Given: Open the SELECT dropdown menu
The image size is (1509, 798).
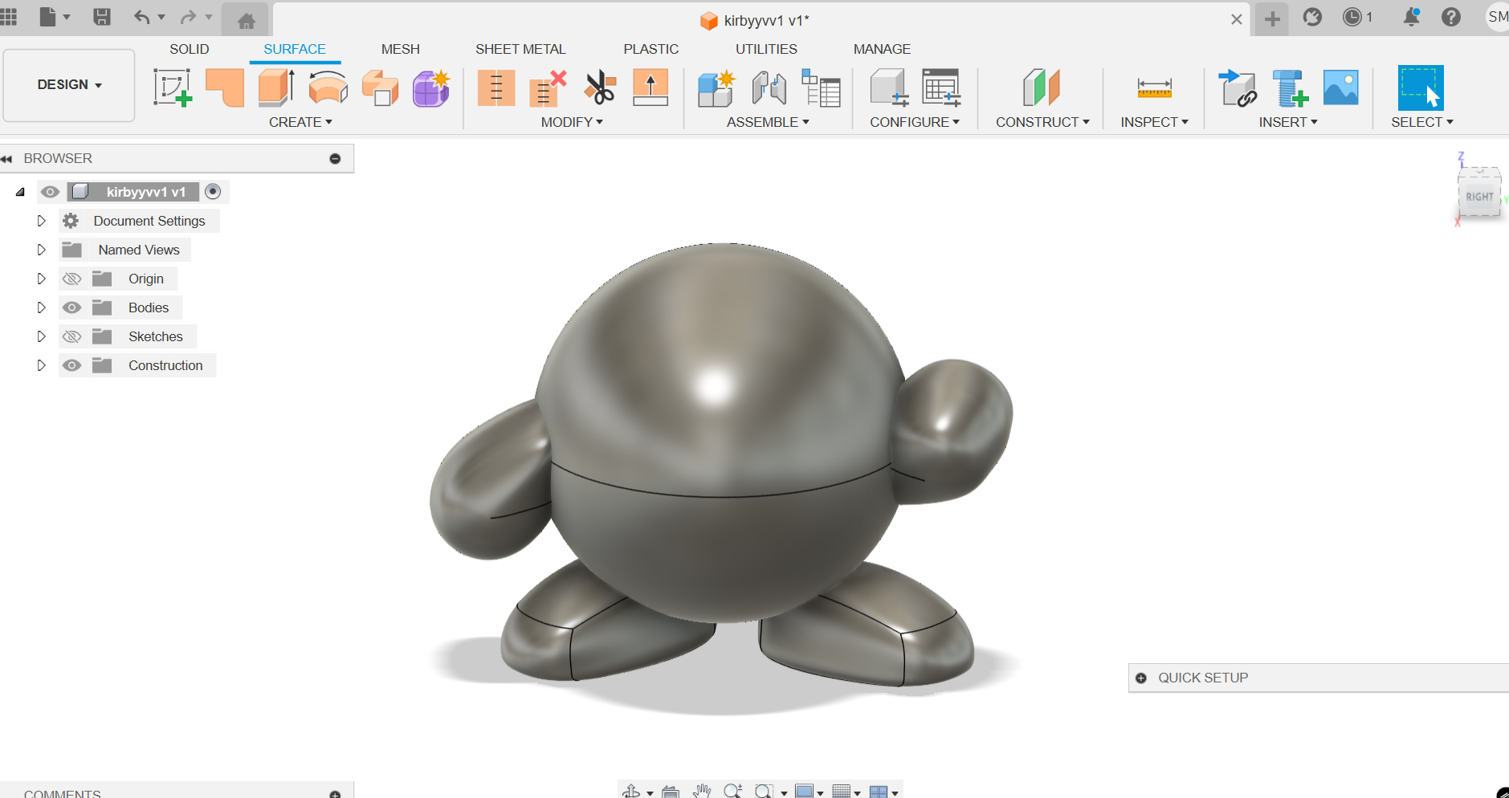Looking at the screenshot, I should click(x=1422, y=122).
